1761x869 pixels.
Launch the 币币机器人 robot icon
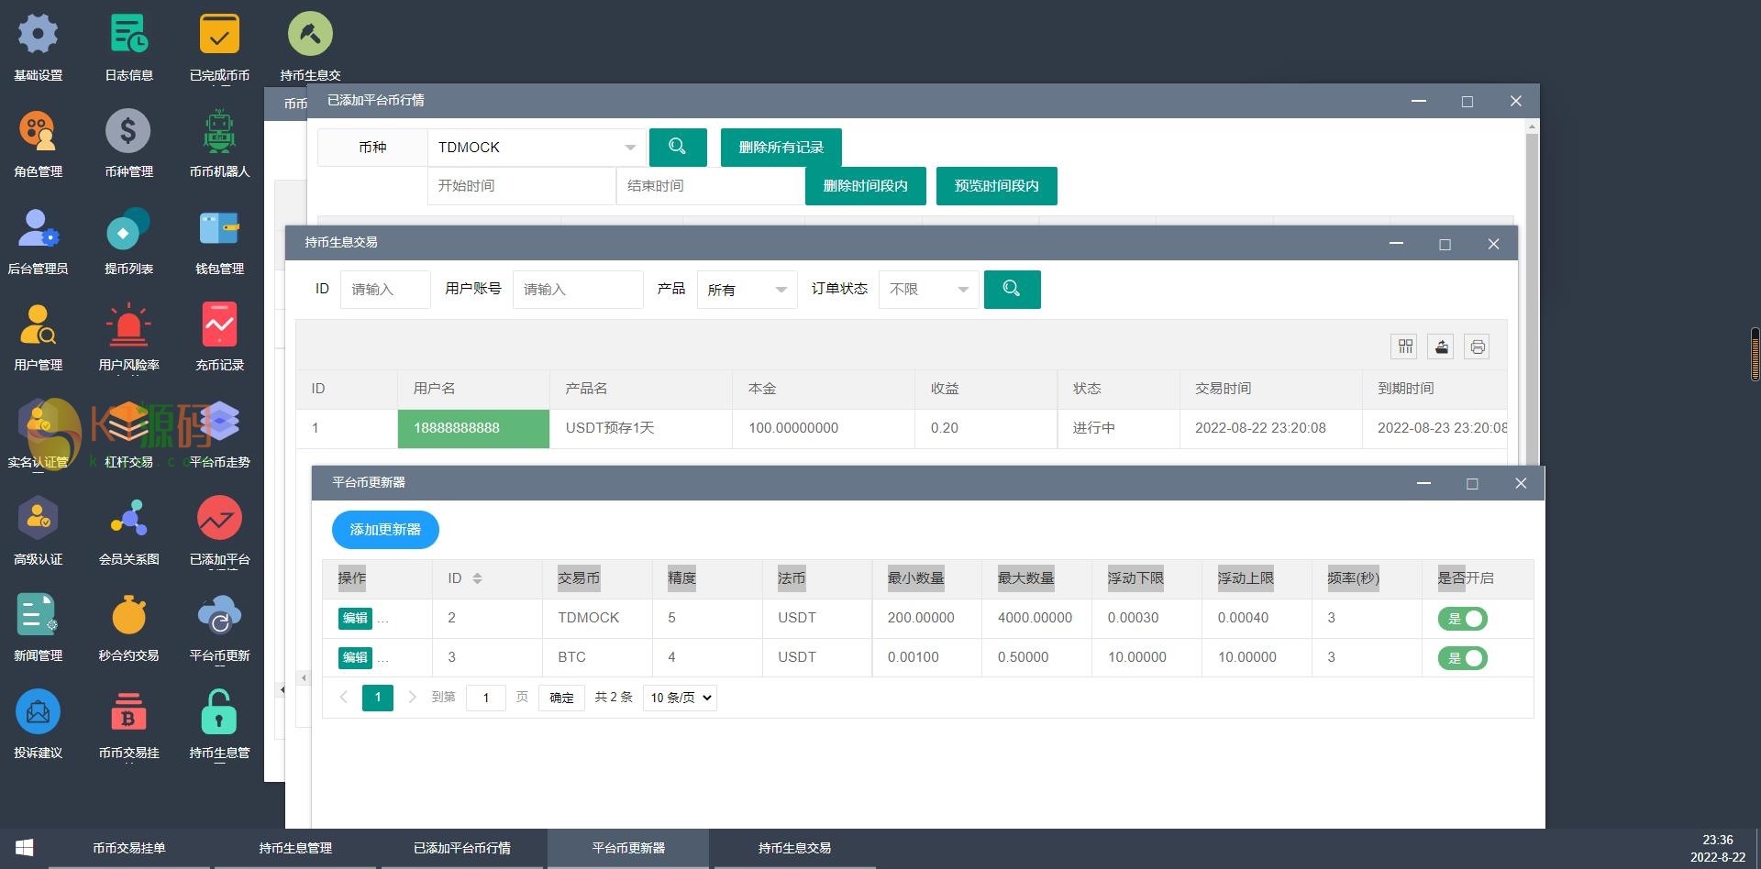[x=219, y=132]
